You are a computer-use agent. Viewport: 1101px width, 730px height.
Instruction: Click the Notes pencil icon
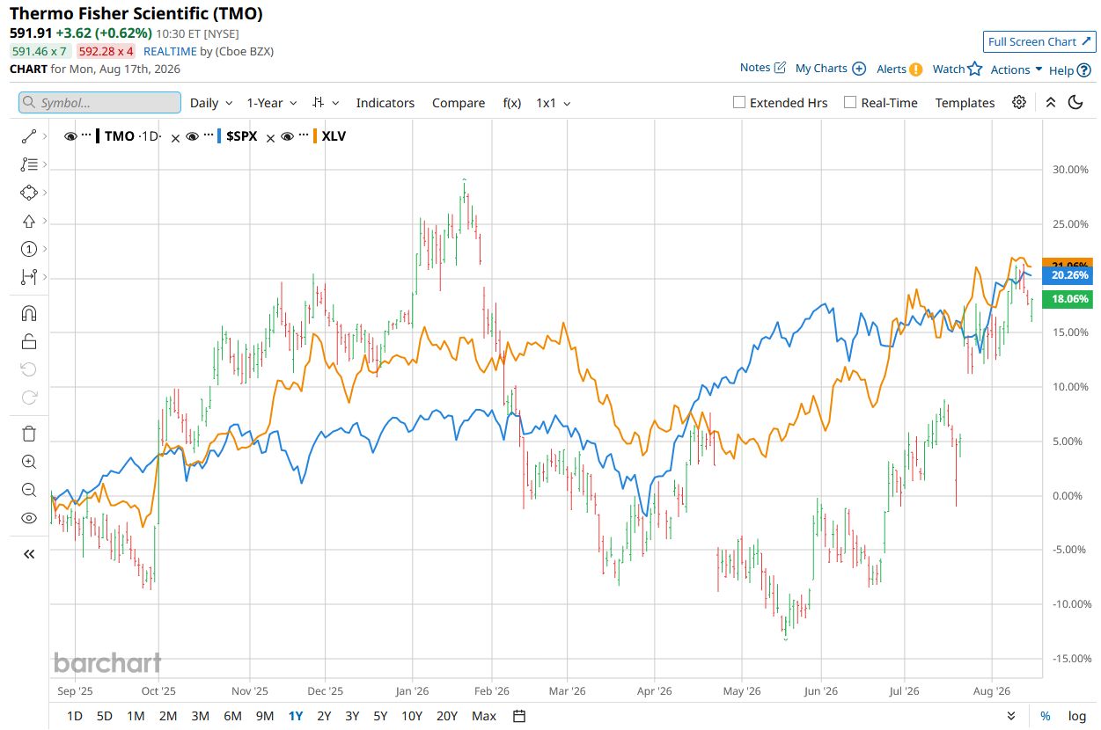pyautogui.click(x=780, y=68)
